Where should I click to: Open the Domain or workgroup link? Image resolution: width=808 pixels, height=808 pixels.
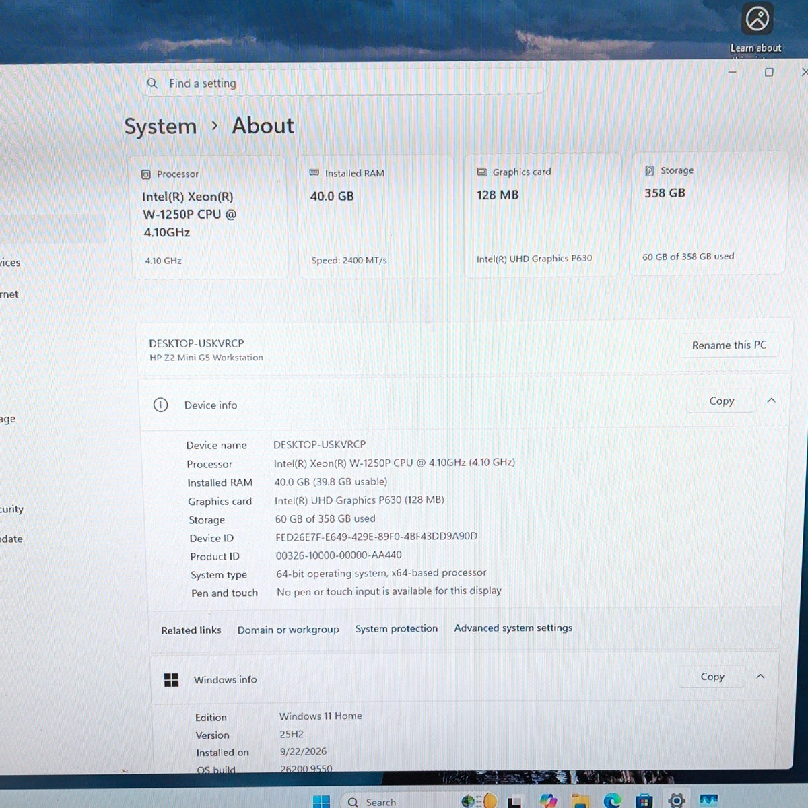288,630
